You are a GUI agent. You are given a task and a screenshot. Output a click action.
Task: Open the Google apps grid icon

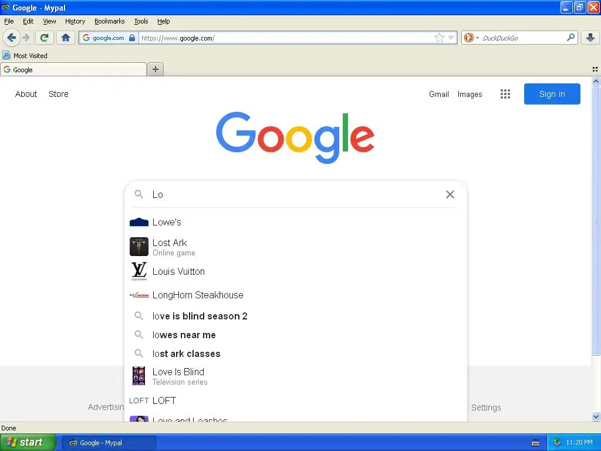(505, 94)
